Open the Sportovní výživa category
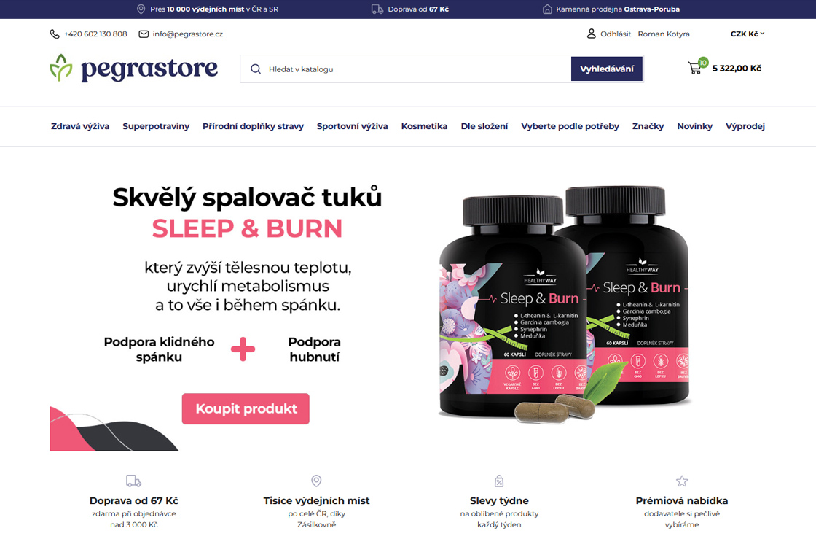816x547 pixels. coord(353,126)
